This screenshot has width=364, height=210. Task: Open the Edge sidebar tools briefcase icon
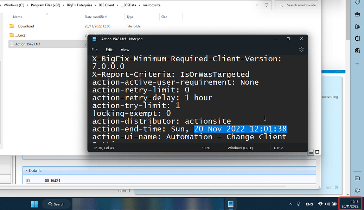[358, 15]
